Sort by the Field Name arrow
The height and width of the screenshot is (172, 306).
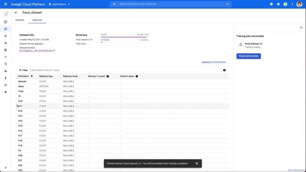32,76
